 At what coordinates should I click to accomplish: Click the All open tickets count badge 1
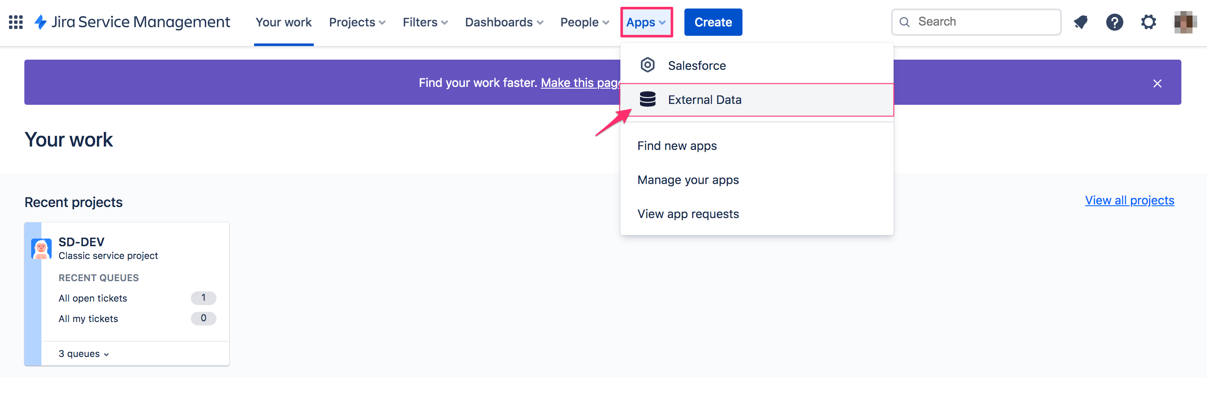(x=203, y=298)
